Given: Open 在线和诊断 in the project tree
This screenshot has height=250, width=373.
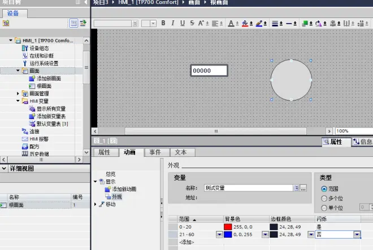Looking at the screenshot, I should pos(41,56).
